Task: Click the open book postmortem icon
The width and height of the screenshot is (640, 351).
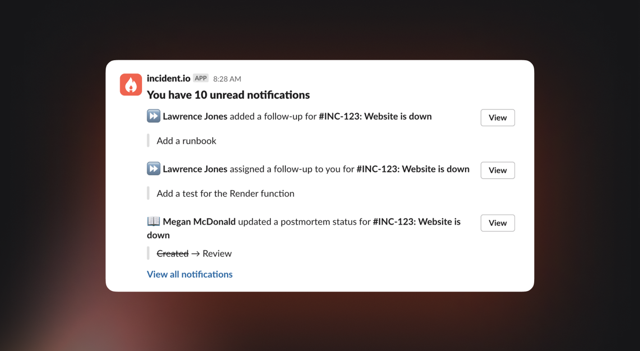Action: pos(154,221)
